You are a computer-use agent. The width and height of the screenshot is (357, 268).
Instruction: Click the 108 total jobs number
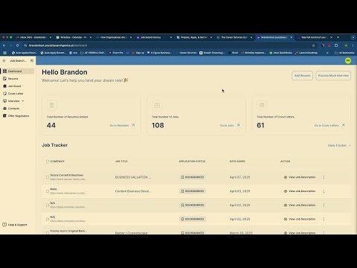coord(158,125)
